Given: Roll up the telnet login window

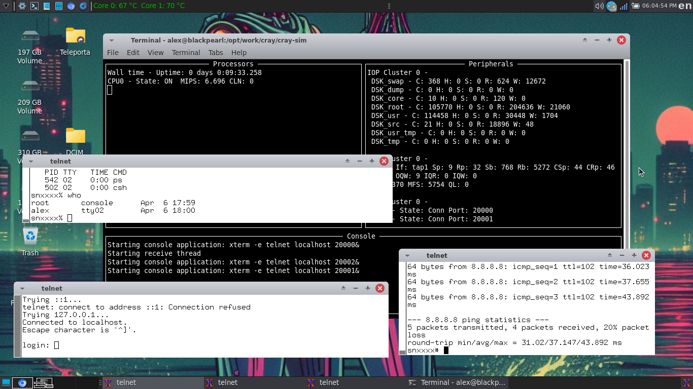Looking at the screenshot, I should tap(343, 288).
